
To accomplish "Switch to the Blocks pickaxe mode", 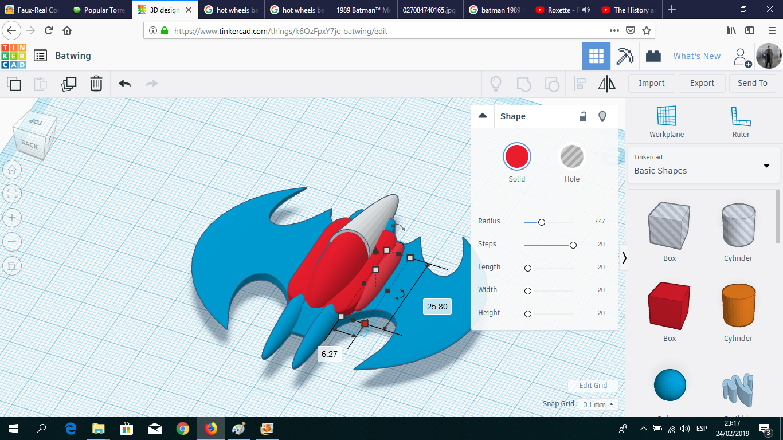I will point(625,56).
